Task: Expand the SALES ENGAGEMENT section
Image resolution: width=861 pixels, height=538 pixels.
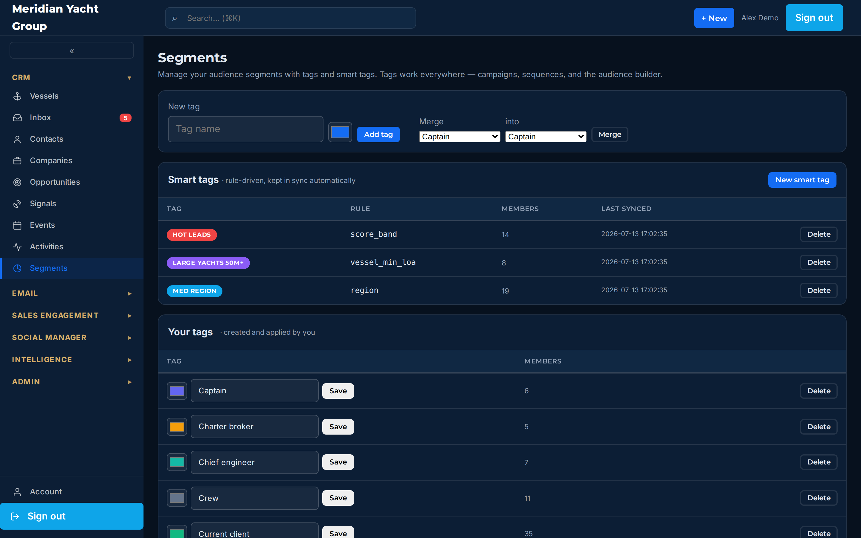Action: click(72, 316)
